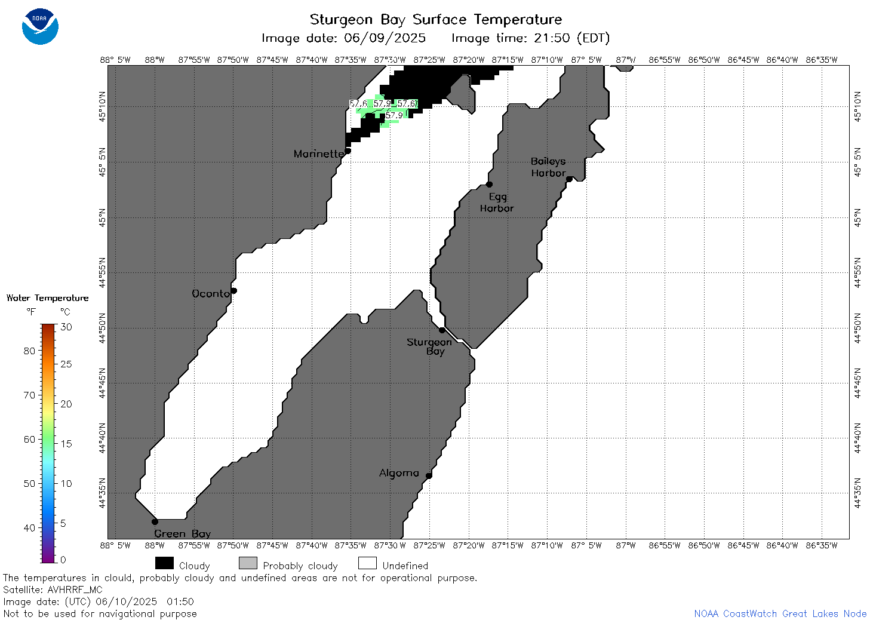The image size is (873, 623).
Task: Click the Algoma city marker dot
Action: point(429,475)
